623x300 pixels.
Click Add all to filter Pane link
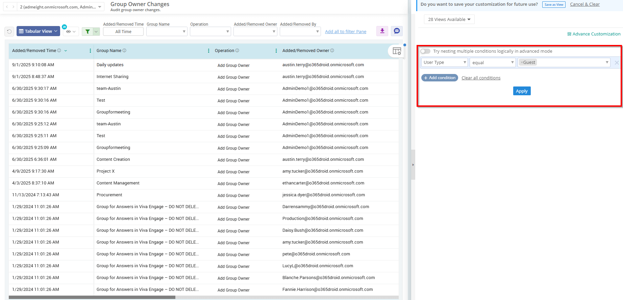[x=345, y=32]
